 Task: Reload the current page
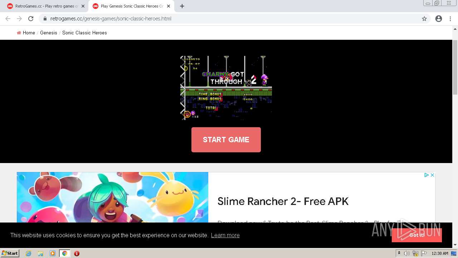31,19
